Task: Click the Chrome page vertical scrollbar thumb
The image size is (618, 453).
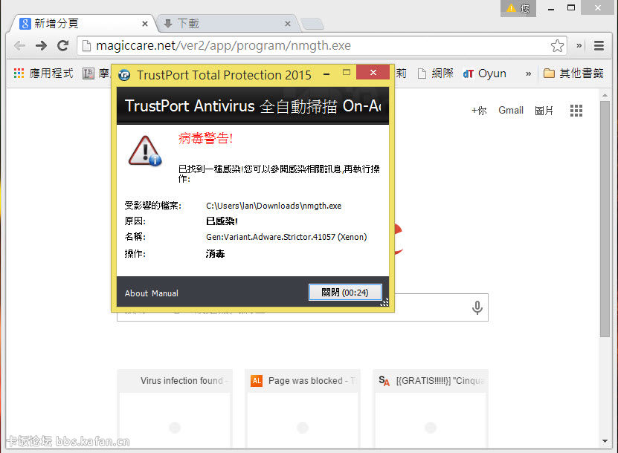Action: [605, 219]
